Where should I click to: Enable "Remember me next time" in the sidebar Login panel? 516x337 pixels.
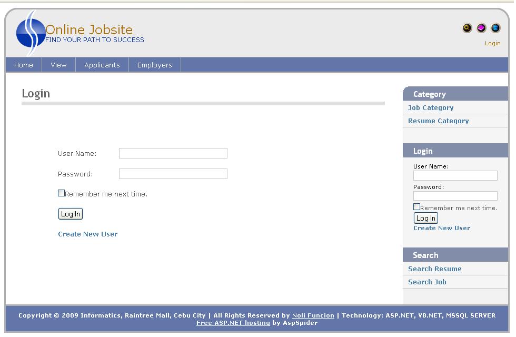pyautogui.click(x=415, y=206)
